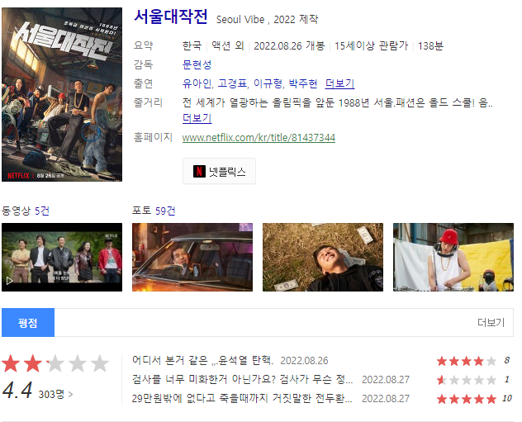Open the netflix.com homepage link
This screenshot has width=522, height=422.
point(259,137)
